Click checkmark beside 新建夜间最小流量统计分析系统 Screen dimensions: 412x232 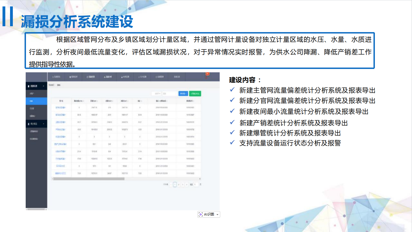point(232,111)
